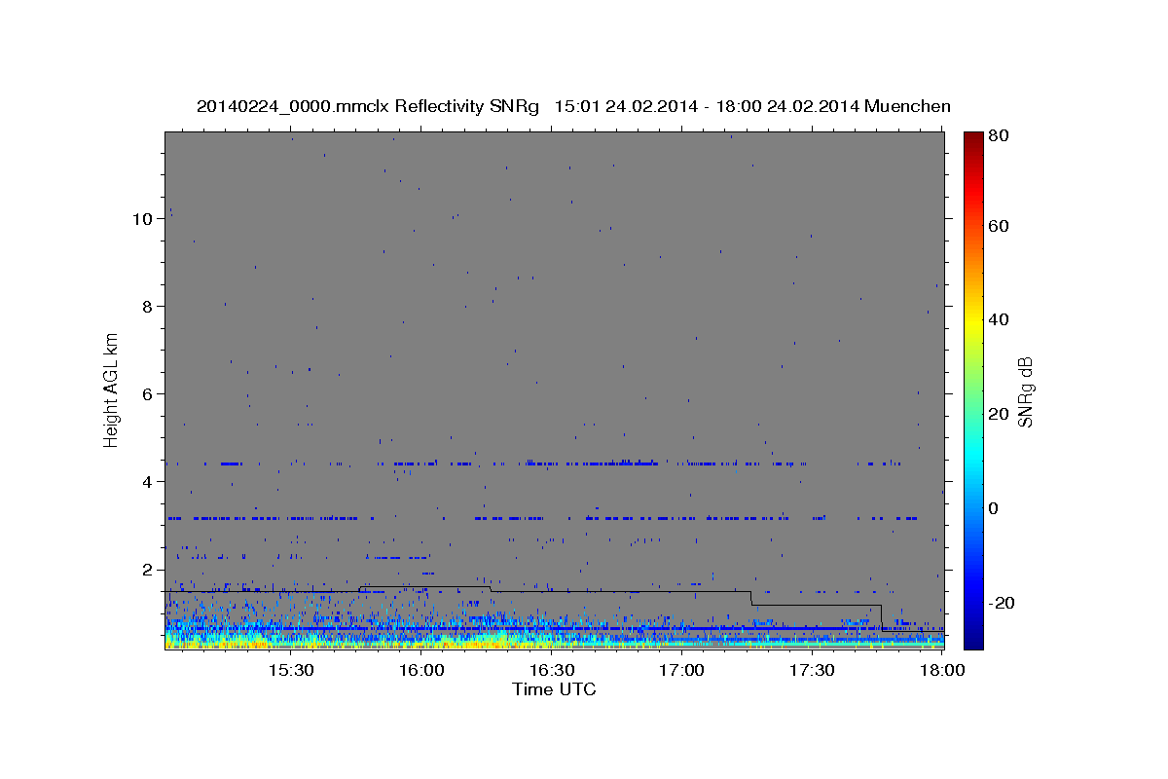The width and height of the screenshot is (1168, 779).
Task: Select the 17:00 time tick label
Action: [x=681, y=671]
